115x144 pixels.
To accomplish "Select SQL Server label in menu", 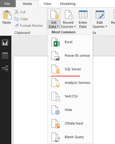I will [73, 69].
